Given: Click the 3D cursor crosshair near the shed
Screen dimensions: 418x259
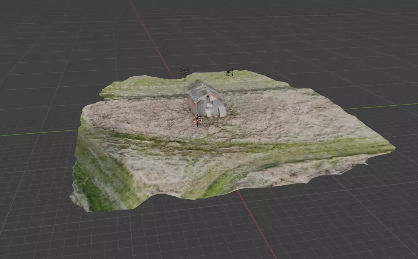Looking at the screenshot, I should [x=198, y=121].
